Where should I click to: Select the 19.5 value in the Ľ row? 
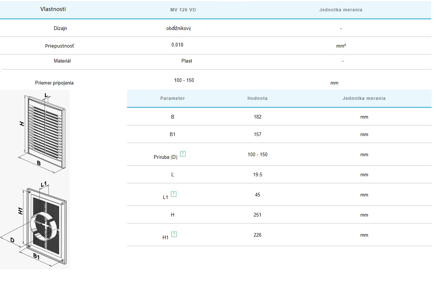257,175
